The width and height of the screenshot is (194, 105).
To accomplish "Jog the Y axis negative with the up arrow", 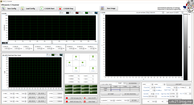I will tap(76, 57).
